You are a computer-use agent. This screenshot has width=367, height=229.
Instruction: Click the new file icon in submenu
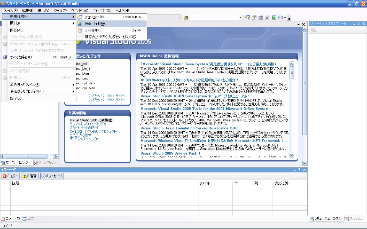click(80, 31)
